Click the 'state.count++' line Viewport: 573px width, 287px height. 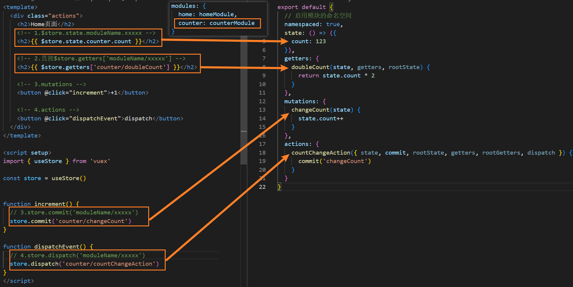(x=321, y=119)
